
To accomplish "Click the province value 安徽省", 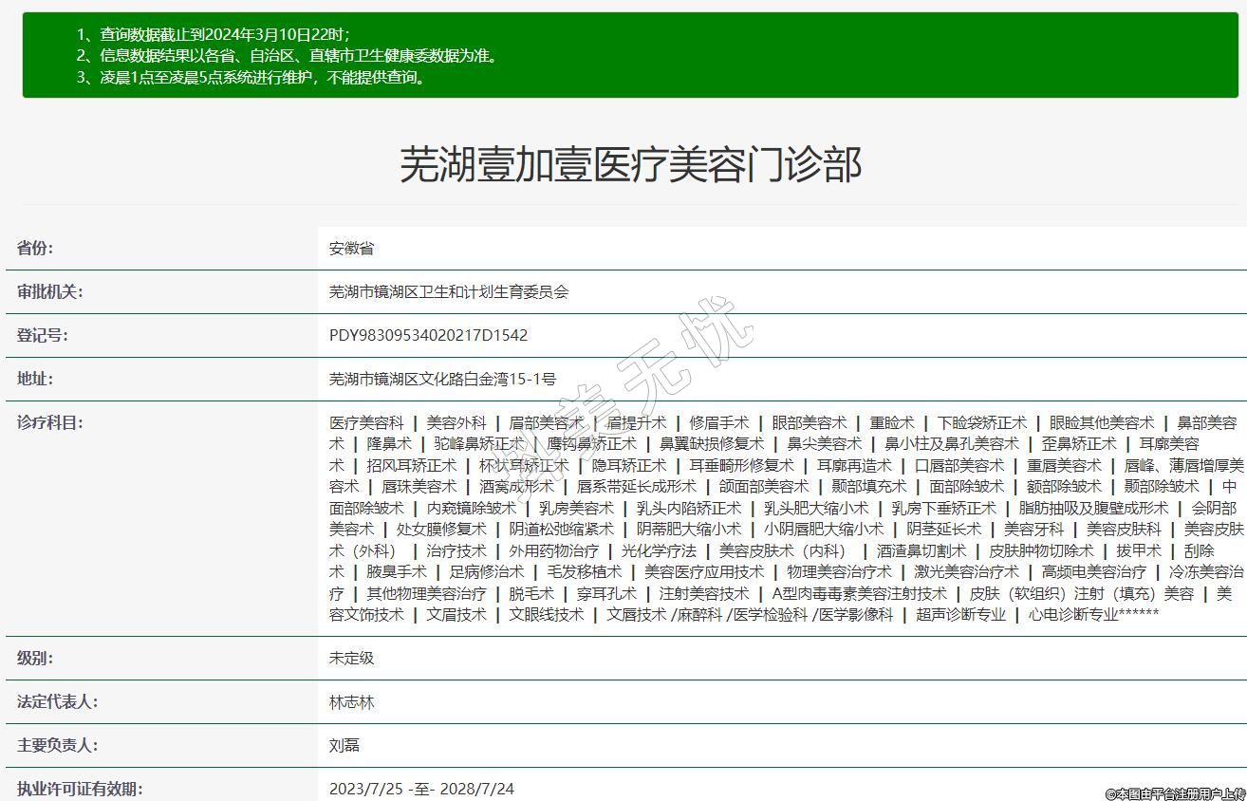I will 352,249.
